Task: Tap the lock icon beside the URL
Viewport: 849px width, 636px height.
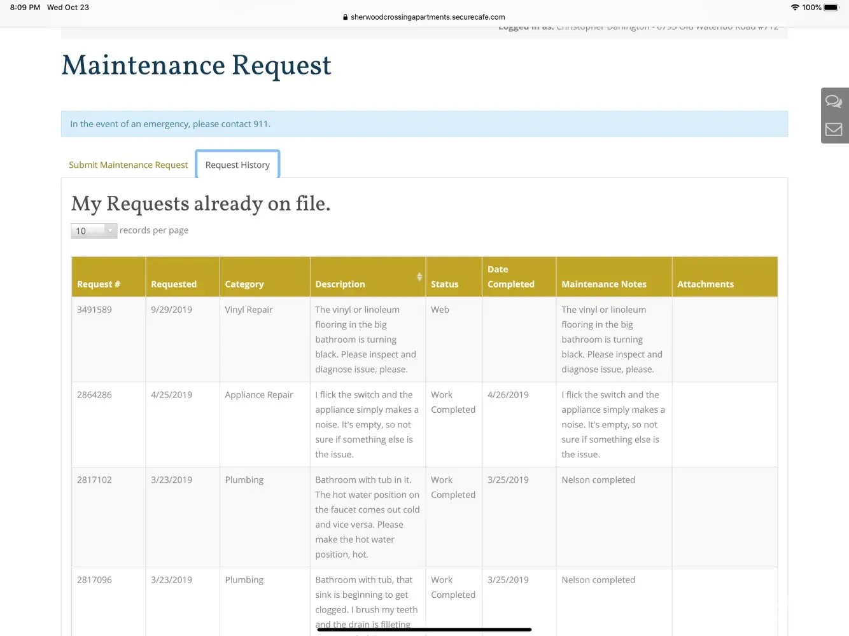Action: tap(345, 17)
